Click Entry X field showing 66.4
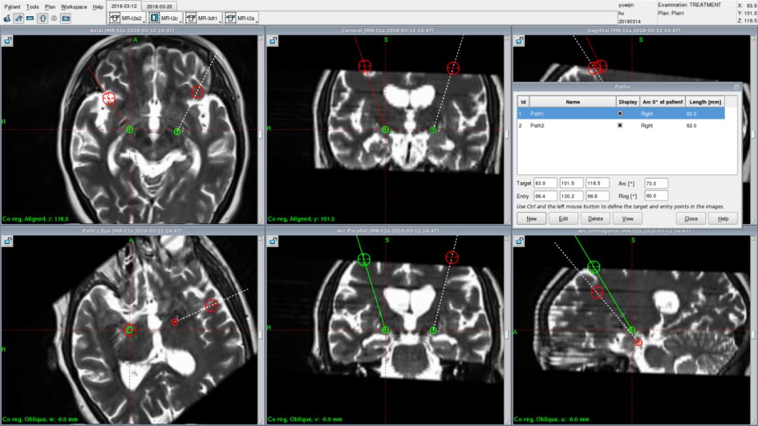The width and height of the screenshot is (758, 426). coord(545,196)
